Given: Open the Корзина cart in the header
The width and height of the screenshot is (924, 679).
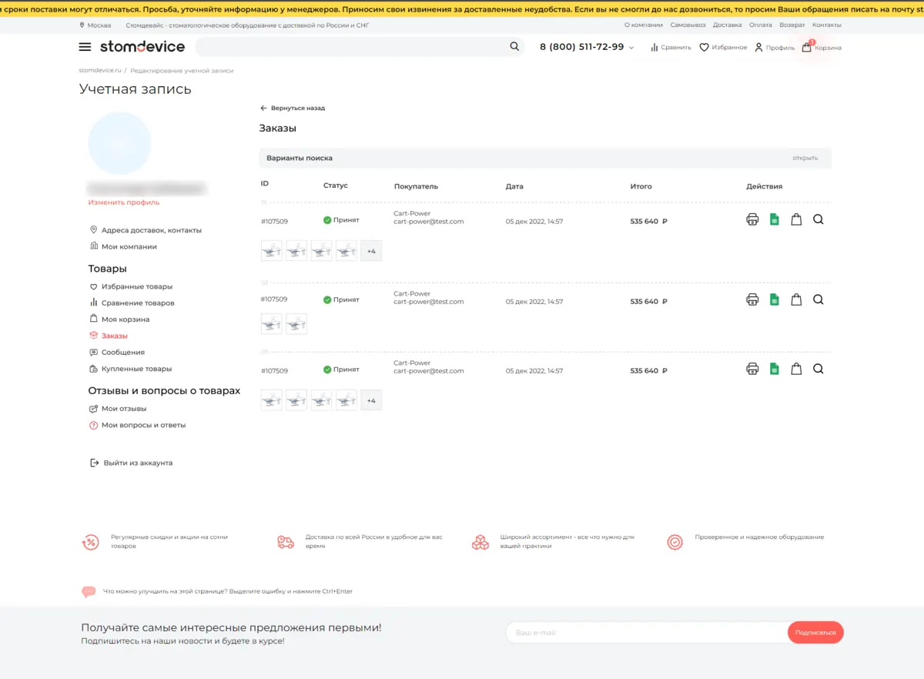Looking at the screenshot, I should pos(822,48).
